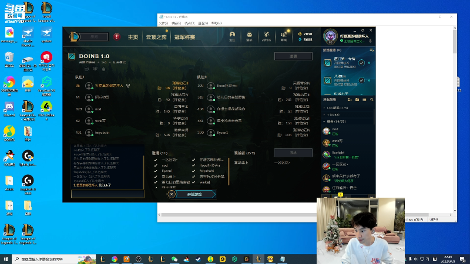Cancel the lobby with the round X button

(172, 194)
